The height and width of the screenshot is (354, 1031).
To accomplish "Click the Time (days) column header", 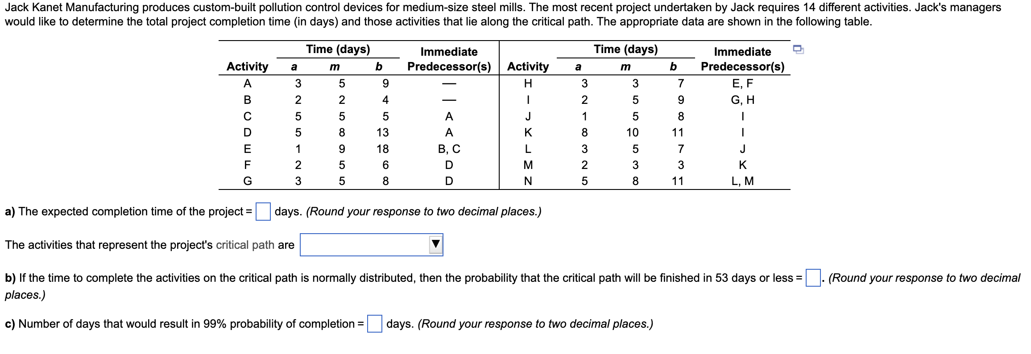I will tap(339, 49).
